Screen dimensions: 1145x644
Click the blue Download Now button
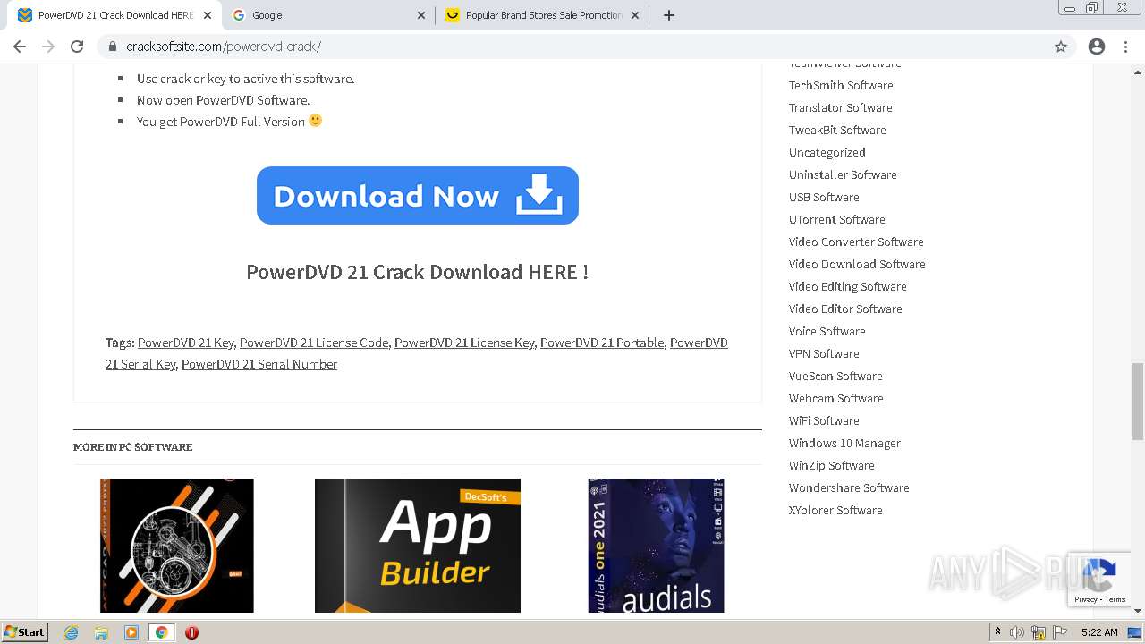(x=418, y=195)
